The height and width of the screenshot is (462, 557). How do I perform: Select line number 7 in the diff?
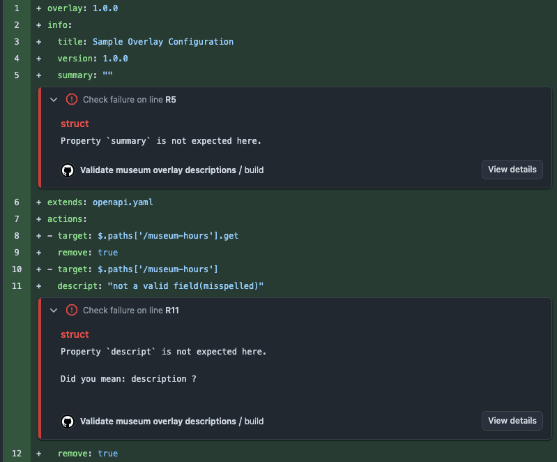tap(17, 219)
